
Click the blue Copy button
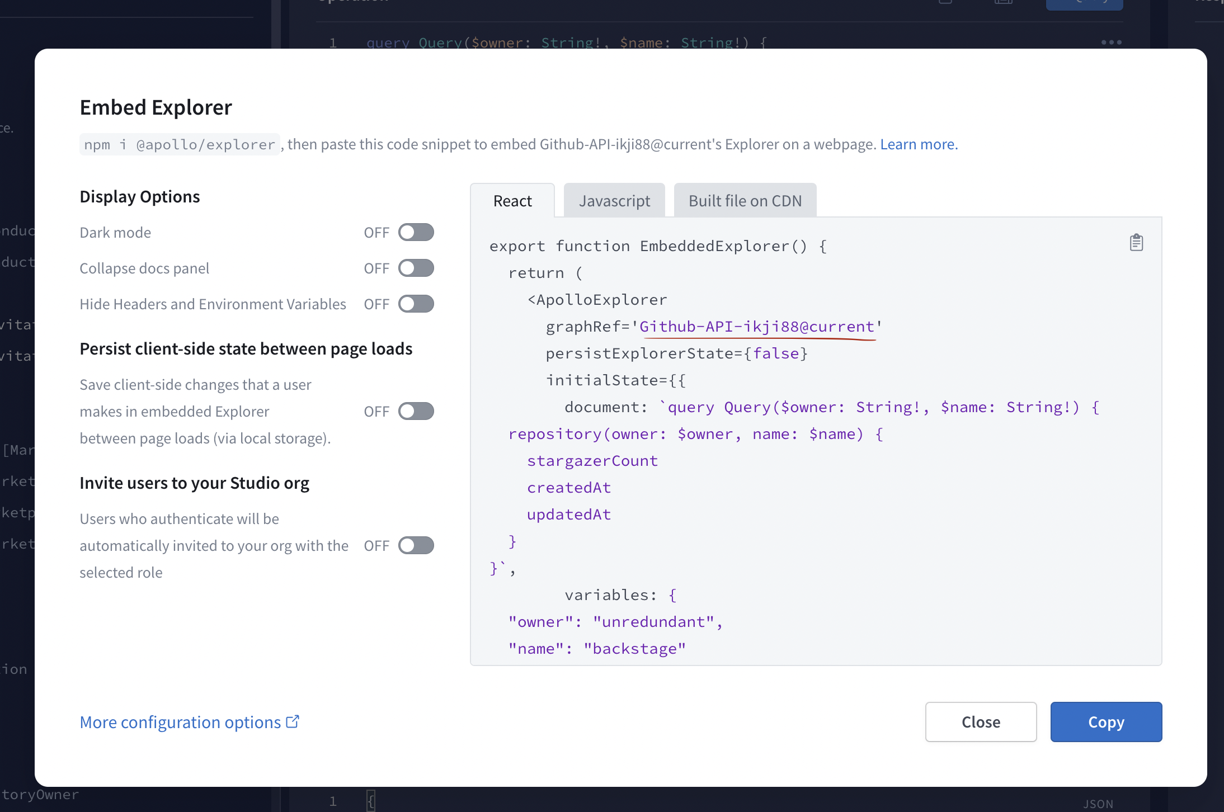click(x=1106, y=722)
